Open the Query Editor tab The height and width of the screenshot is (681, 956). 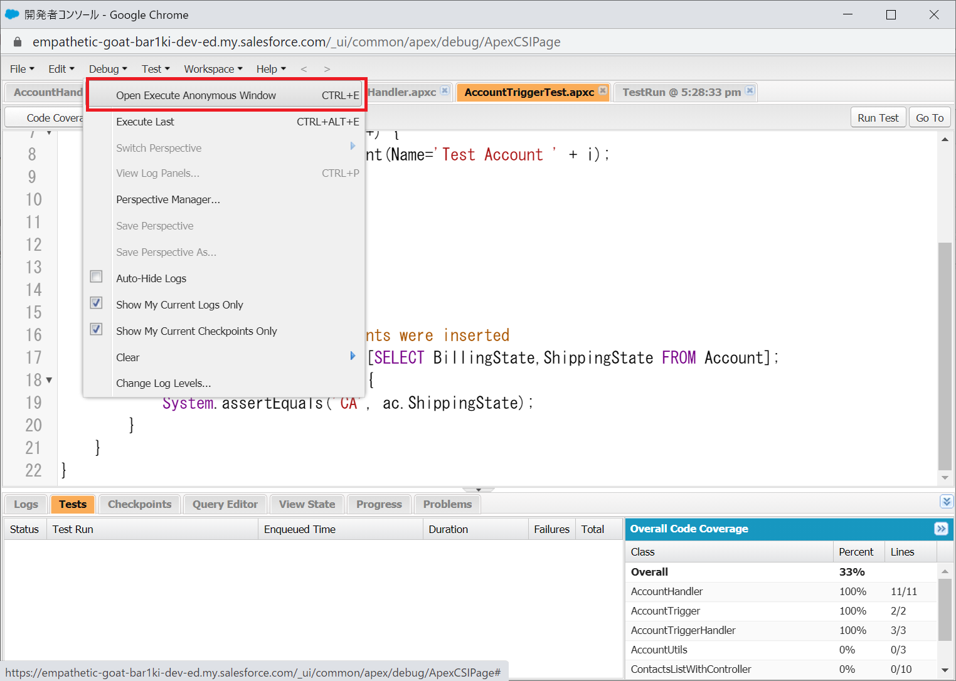tap(225, 504)
